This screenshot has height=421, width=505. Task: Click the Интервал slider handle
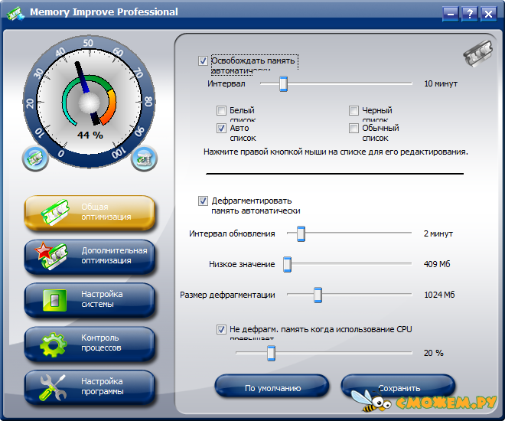(x=283, y=83)
